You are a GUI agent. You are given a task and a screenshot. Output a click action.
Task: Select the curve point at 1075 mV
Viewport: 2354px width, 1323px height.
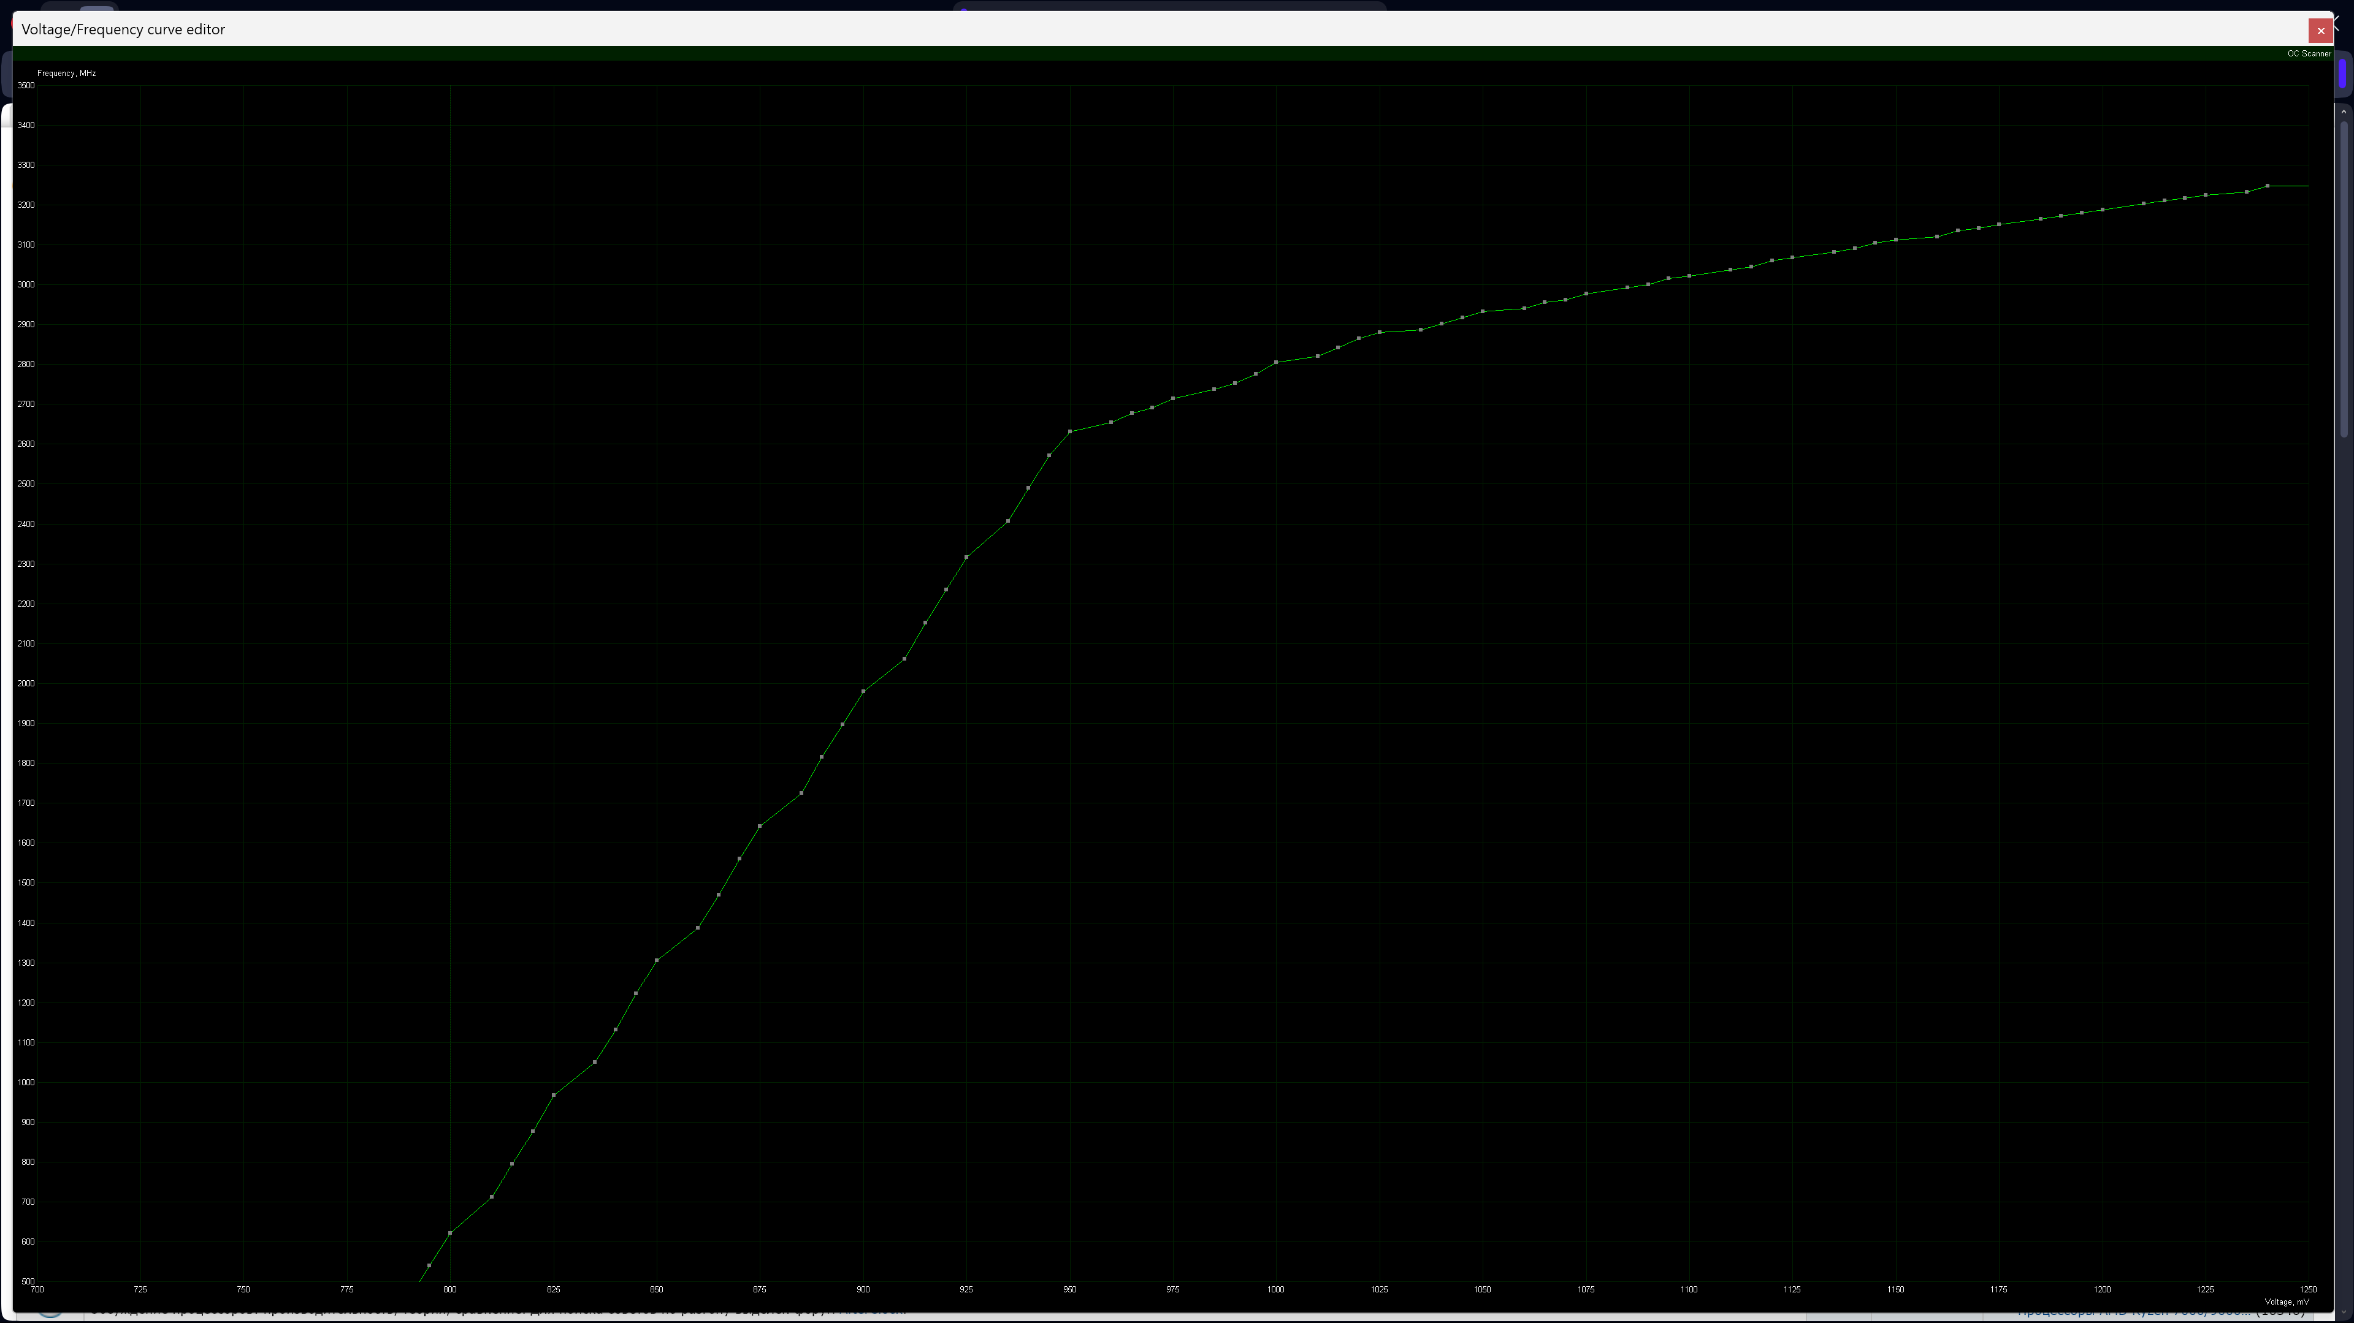pyautogui.click(x=1586, y=294)
